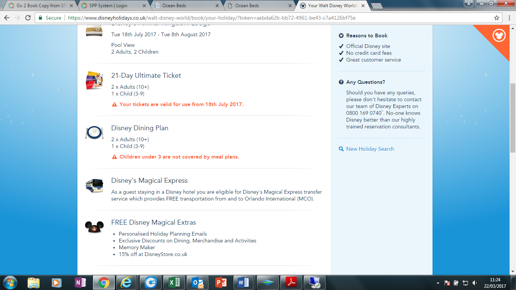The height and width of the screenshot is (290, 516).
Task: Click the Mickey ears hat icon
Action: 94,227
